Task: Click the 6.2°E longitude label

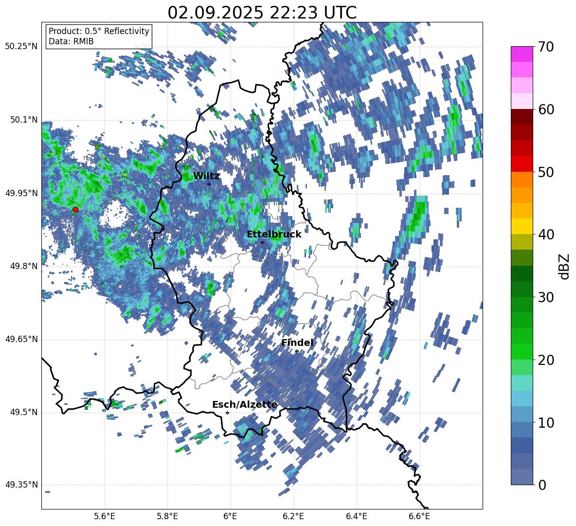Action: [x=293, y=516]
